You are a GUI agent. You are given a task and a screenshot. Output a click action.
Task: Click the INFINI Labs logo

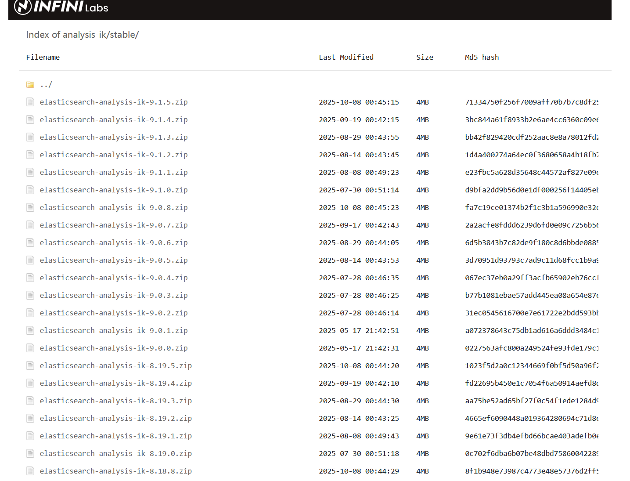(61, 7)
